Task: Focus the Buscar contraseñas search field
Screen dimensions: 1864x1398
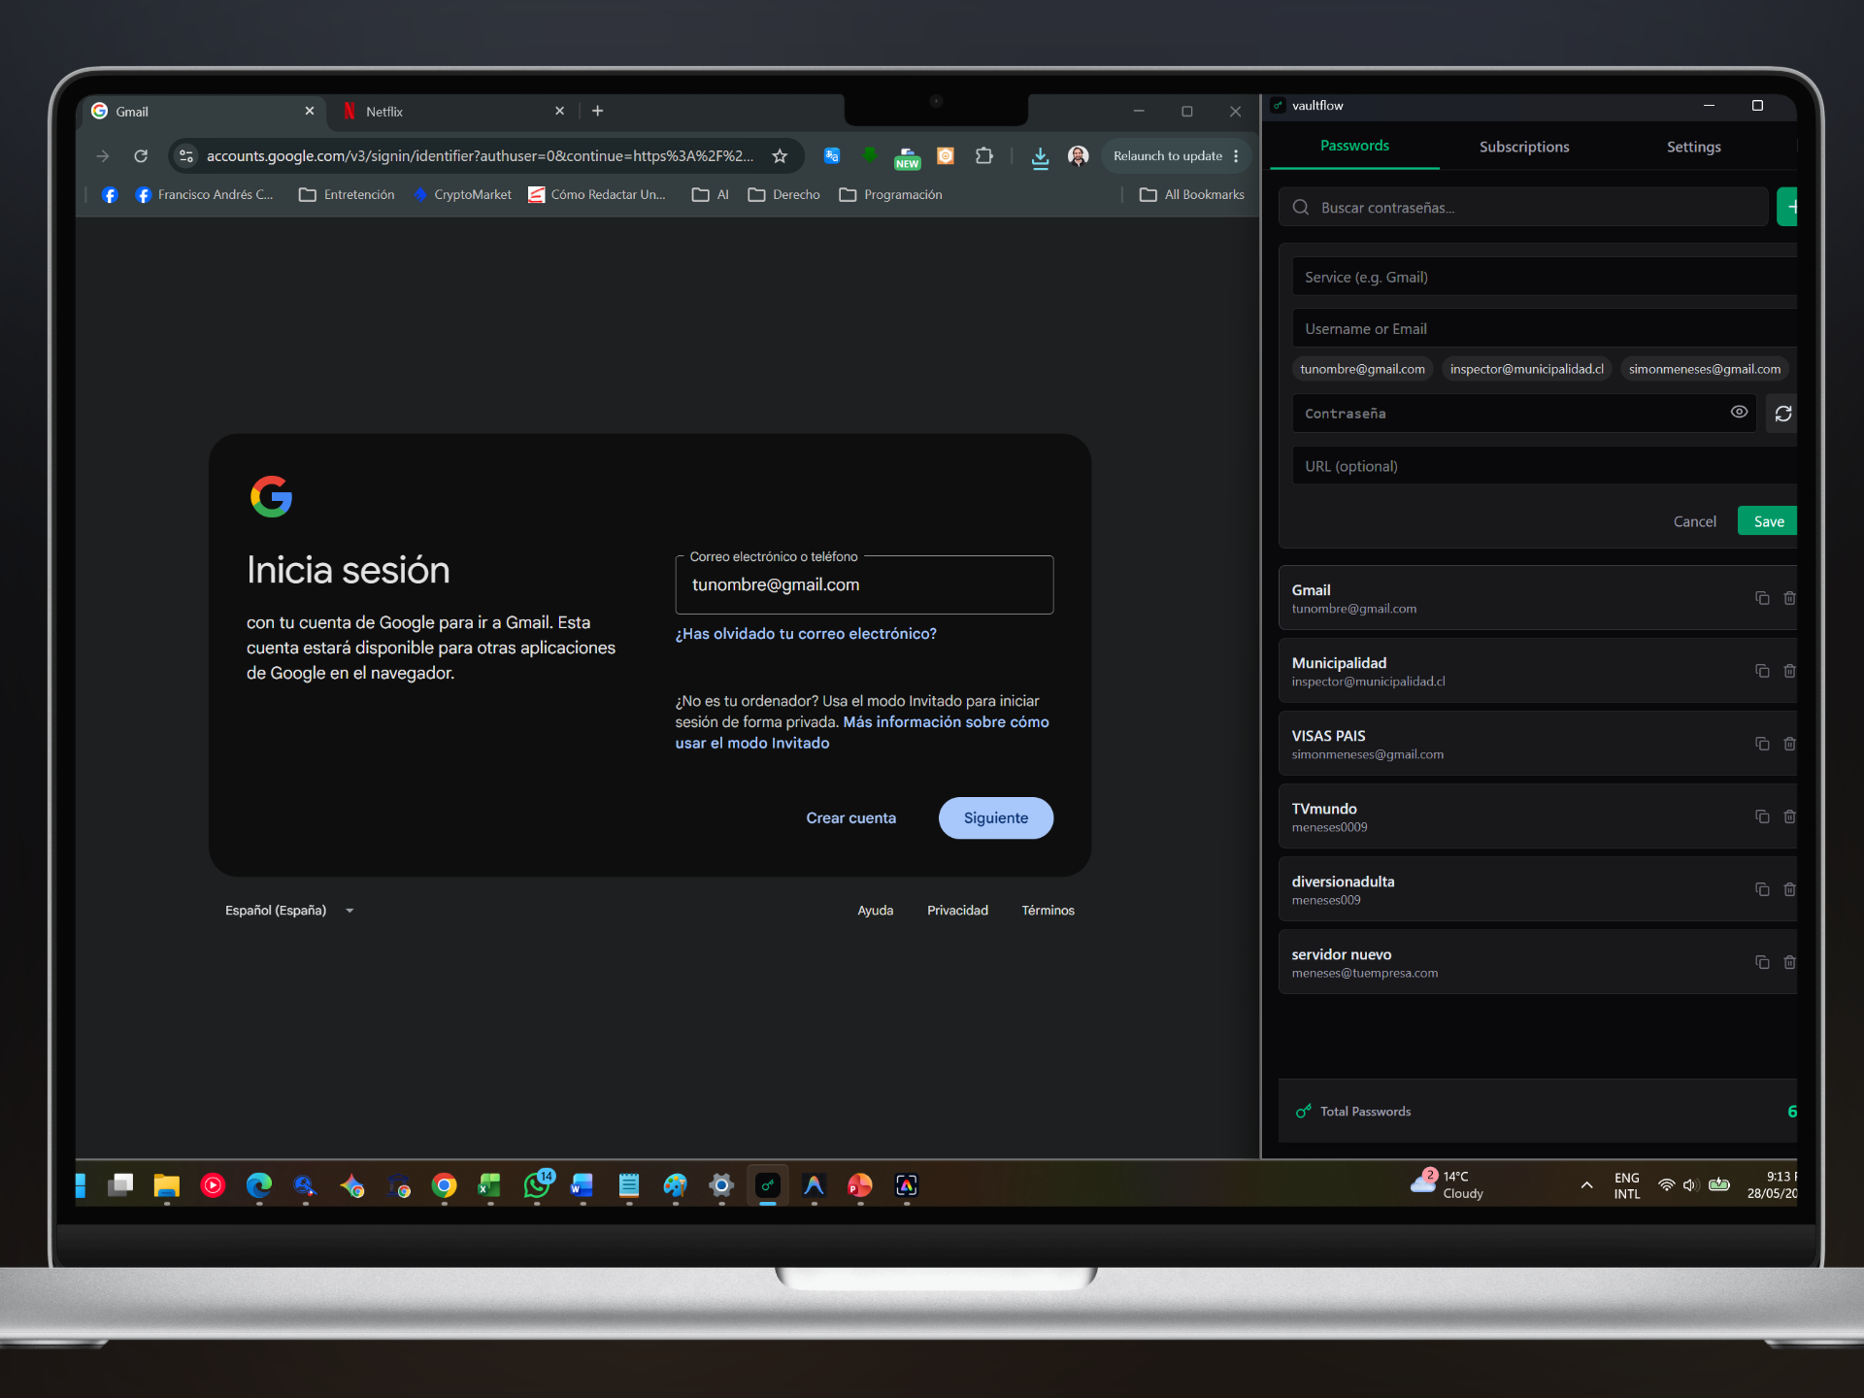Action: click(1523, 207)
